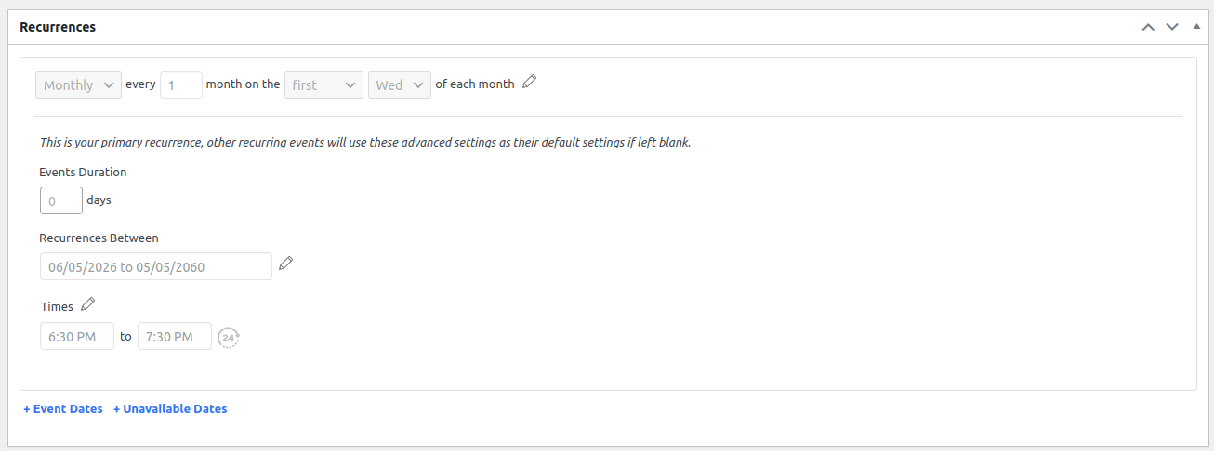Open the 'first' week ordinal dropdown

tap(323, 84)
